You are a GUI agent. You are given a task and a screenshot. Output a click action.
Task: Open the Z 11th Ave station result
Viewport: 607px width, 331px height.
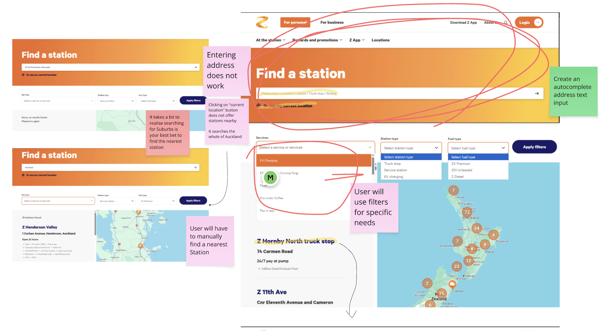[272, 292]
